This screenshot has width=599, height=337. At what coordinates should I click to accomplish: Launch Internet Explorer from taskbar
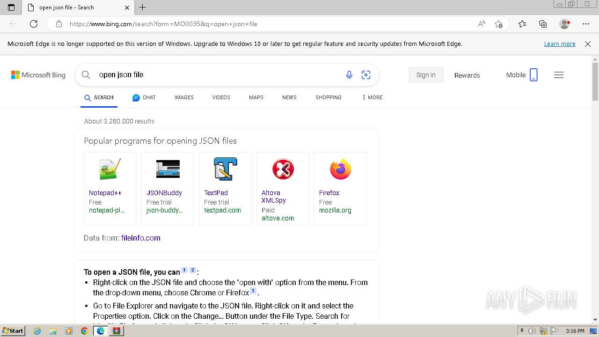click(37, 331)
